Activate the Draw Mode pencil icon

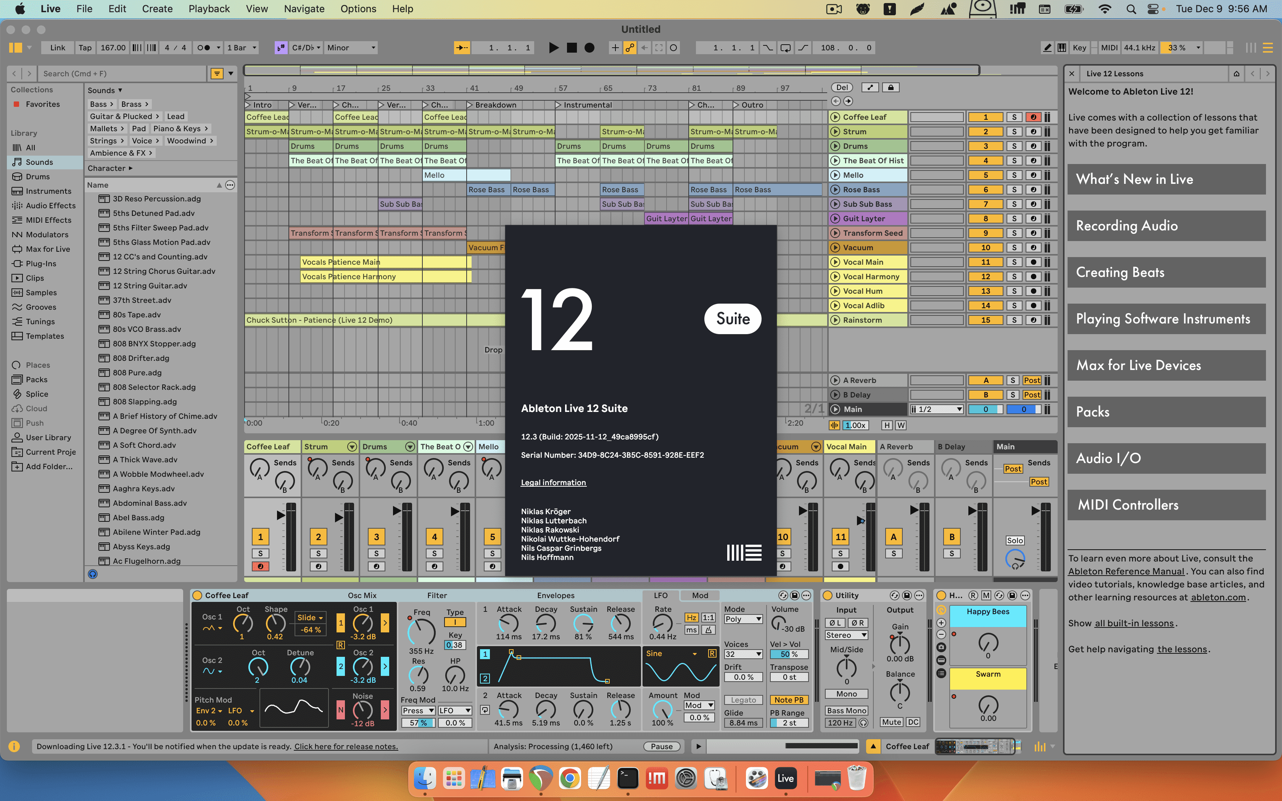click(x=1047, y=47)
